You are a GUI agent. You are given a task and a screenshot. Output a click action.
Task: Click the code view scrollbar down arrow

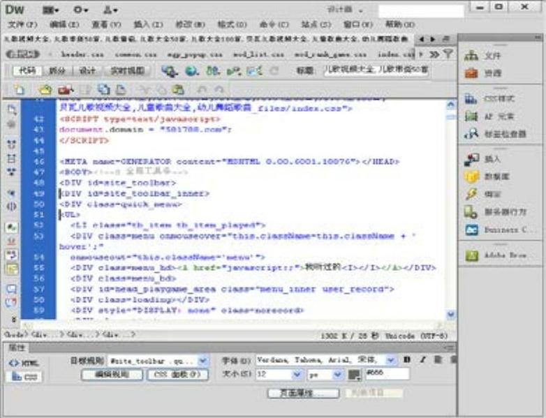coord(450,315)
